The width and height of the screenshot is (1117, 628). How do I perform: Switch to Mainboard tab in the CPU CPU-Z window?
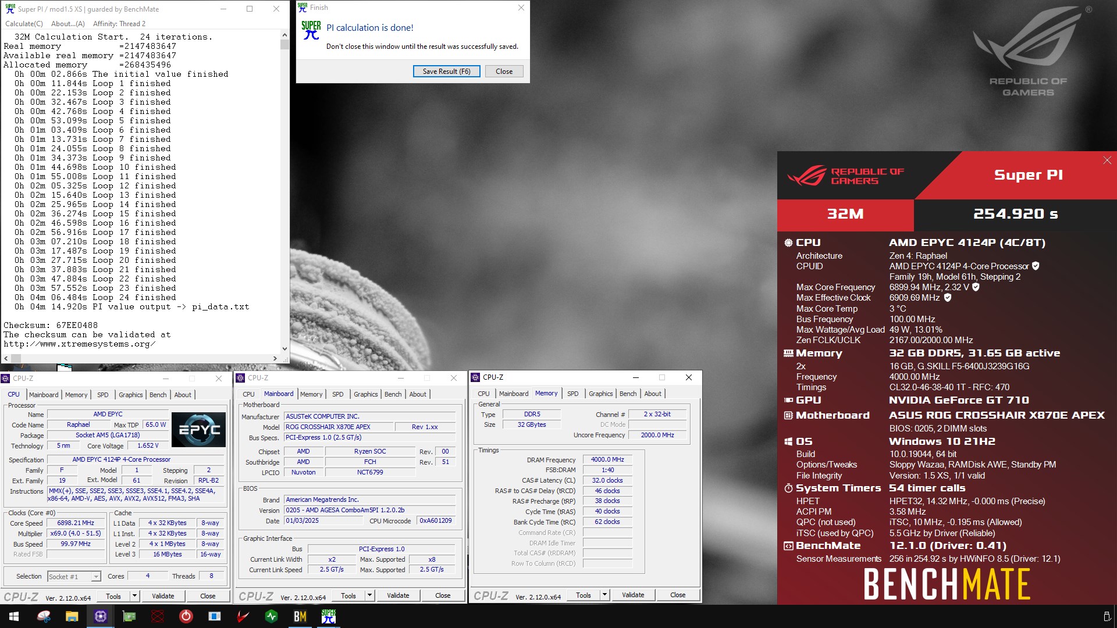coord(44,395)
